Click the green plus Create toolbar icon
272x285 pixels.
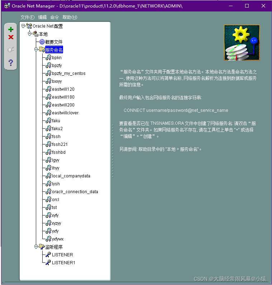11,29
